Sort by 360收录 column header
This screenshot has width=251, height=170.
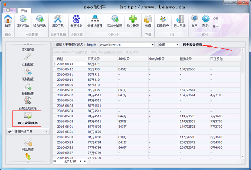[x=133, y=59]
